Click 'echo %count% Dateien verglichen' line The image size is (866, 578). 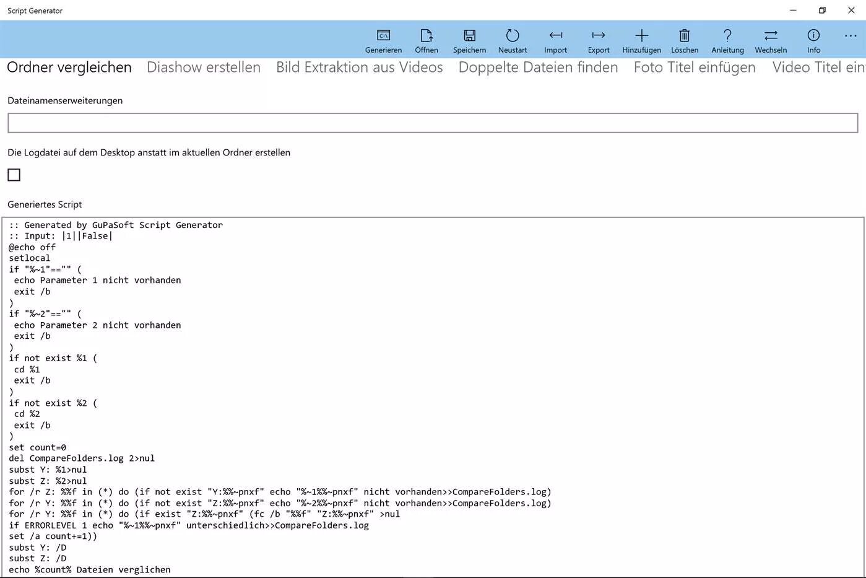click(90, 570)
